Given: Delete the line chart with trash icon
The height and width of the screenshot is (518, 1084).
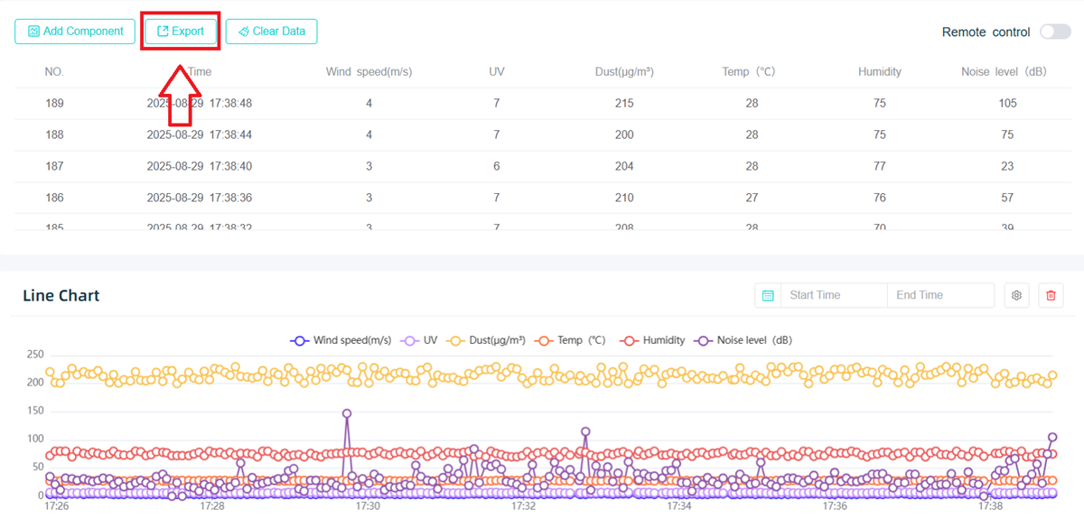Looking at the screenshot, I should coord(1051,295).
